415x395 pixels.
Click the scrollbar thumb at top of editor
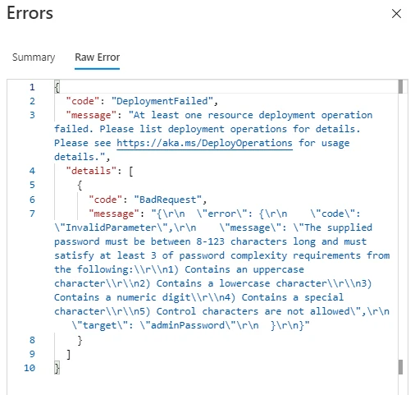400,86
